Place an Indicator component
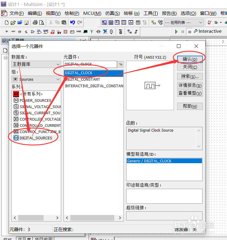Viewport: 227px width, 240px height. click(x=66, y=32)
